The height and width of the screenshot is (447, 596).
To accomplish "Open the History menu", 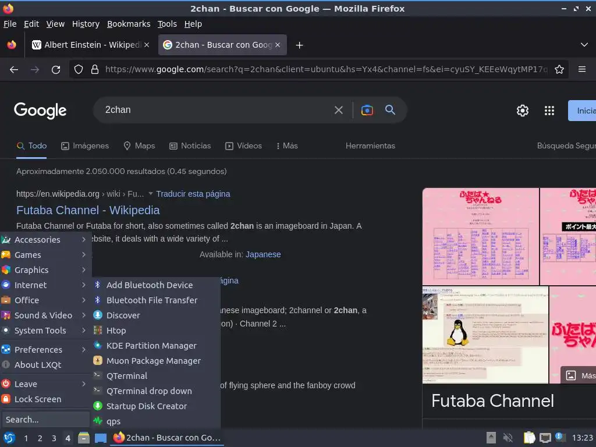I will coord(86,24).
